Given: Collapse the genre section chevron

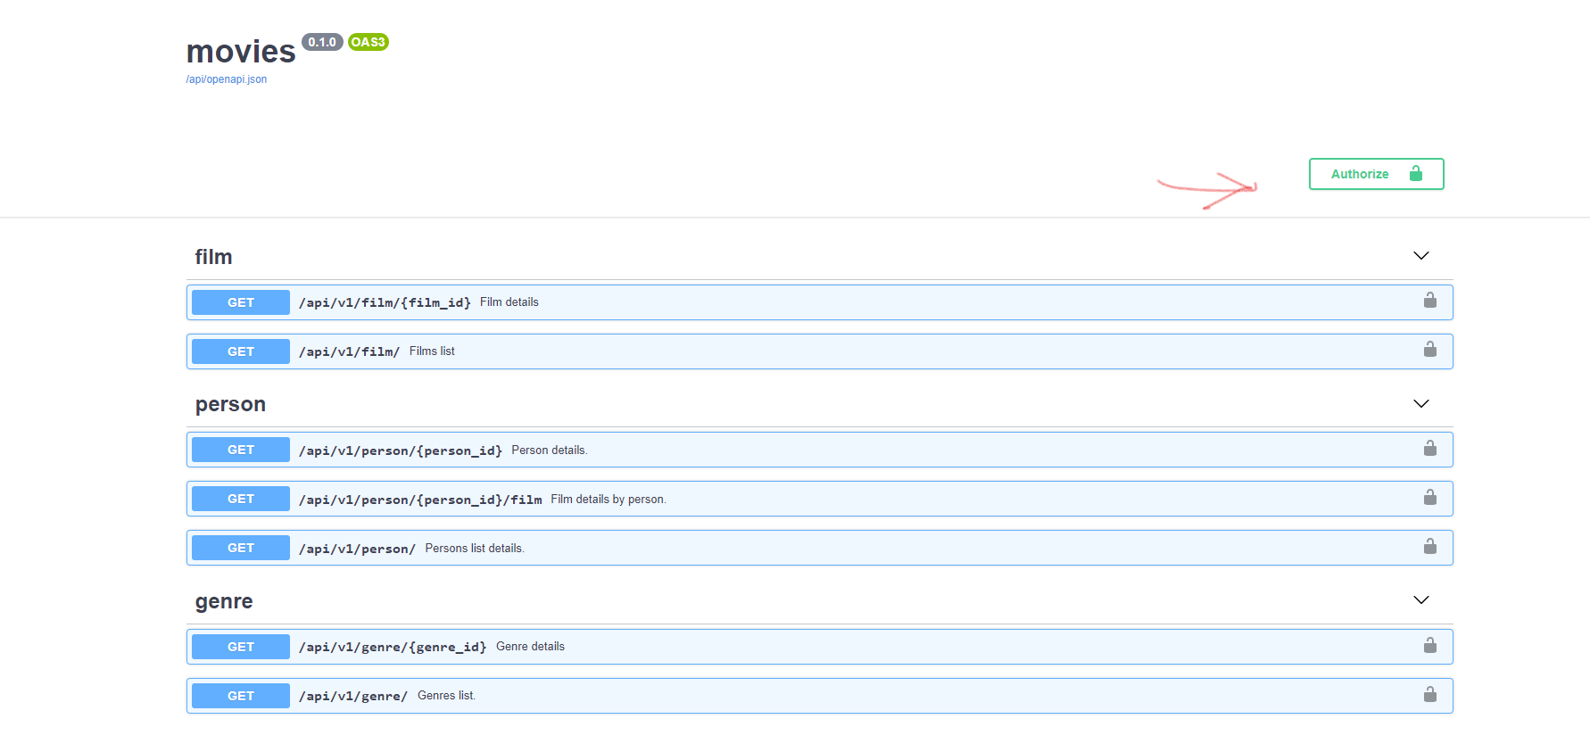Looking at the screenshot, I should coord(1421,600).
